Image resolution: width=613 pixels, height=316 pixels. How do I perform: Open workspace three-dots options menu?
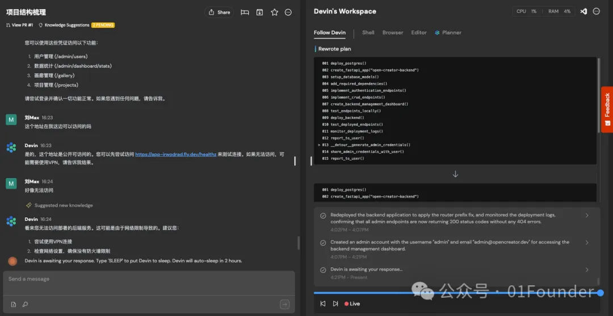[596, 11]
